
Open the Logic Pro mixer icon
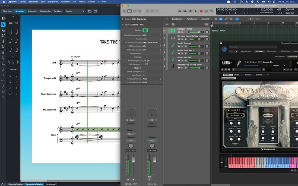point(152,11)
